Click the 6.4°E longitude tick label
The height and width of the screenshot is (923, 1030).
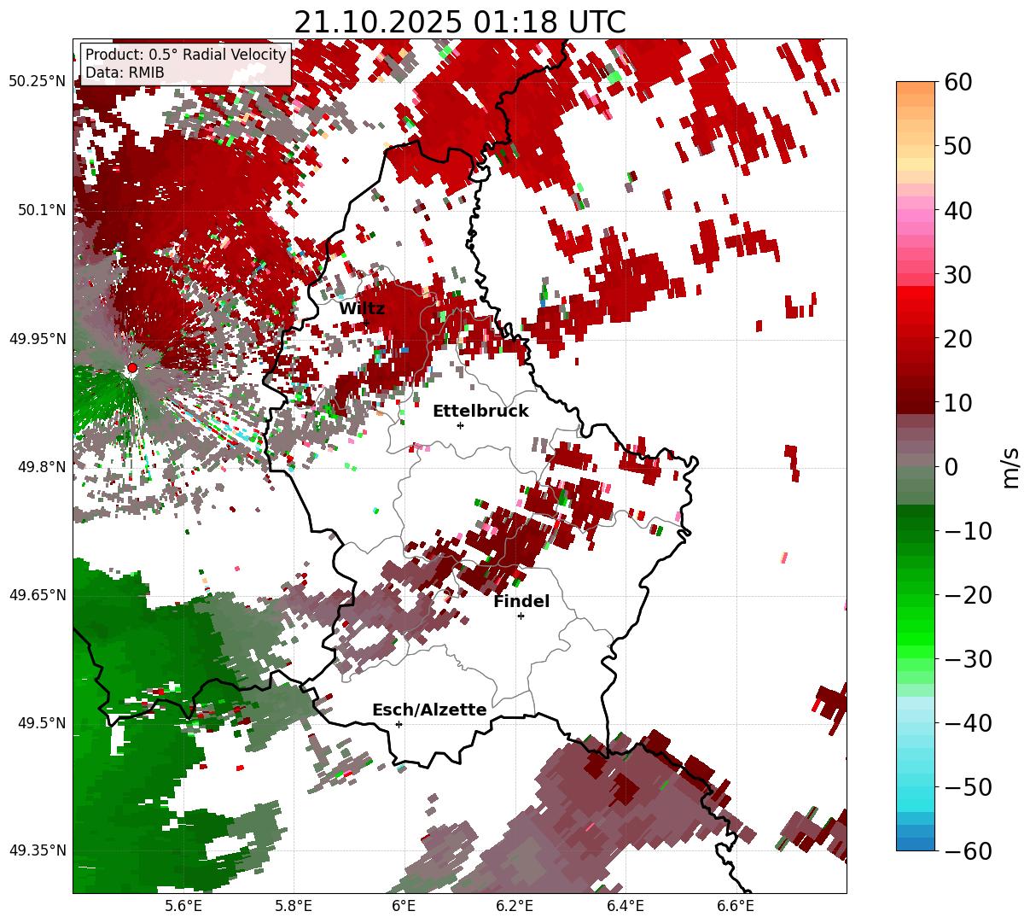tap(625, 906)
